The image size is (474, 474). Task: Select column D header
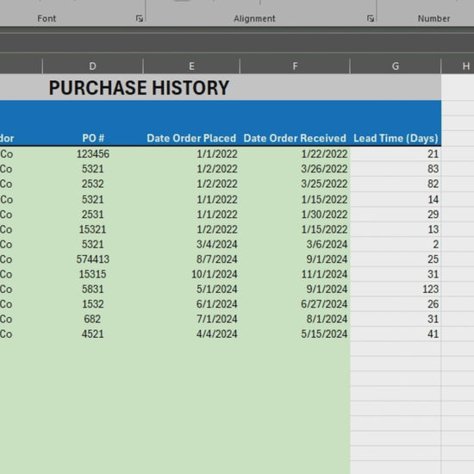pyautogui.click(x=92, y=65)
